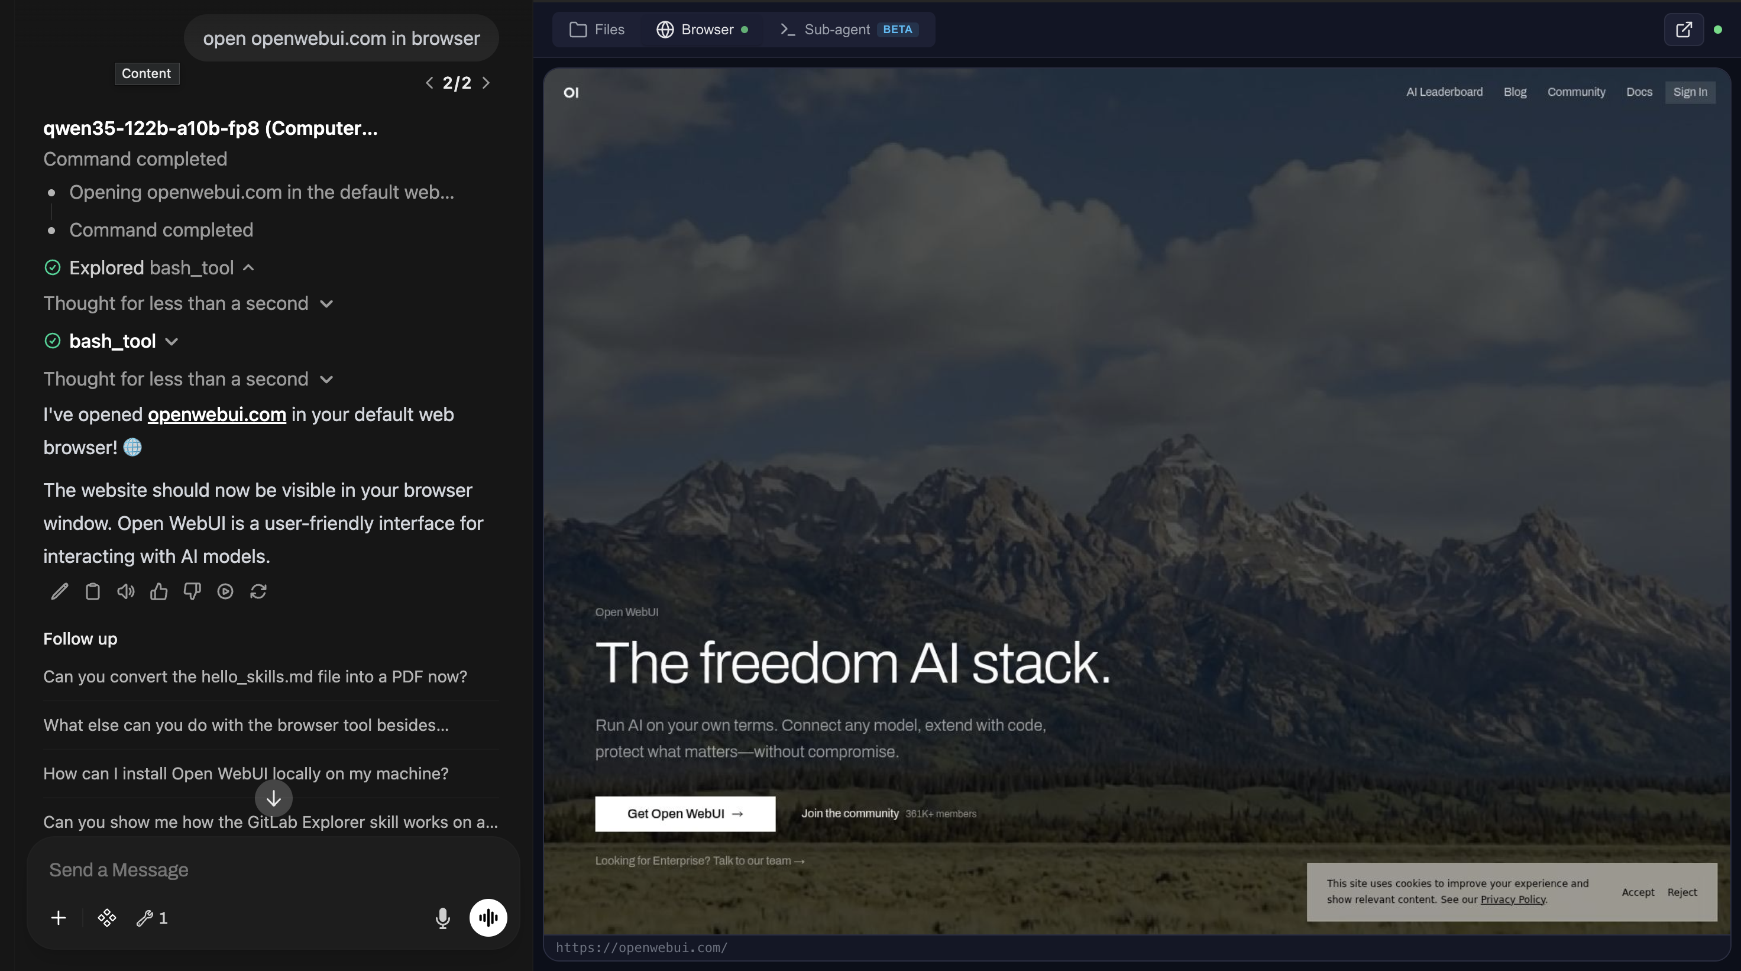Screen dimensions: 1741x971
Task: Copy the response to clipboard
Action: click(93, 591)
